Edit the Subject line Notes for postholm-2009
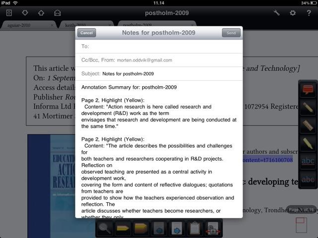This screenshot has width=318, height=238. pyautogui.click(x=159, y=74)
